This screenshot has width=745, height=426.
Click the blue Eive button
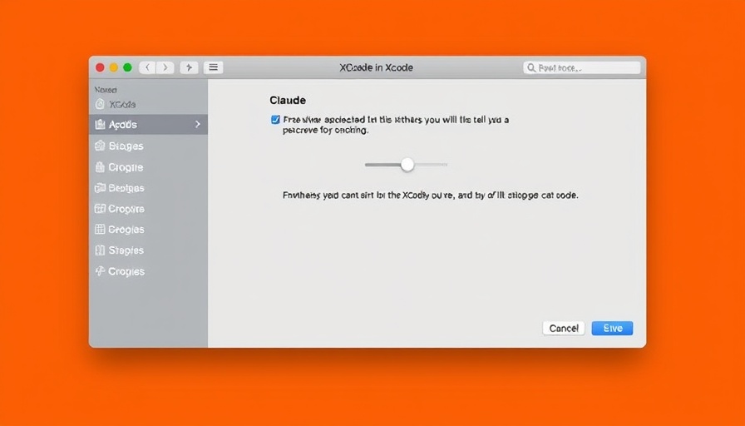[x=613, y=328]
